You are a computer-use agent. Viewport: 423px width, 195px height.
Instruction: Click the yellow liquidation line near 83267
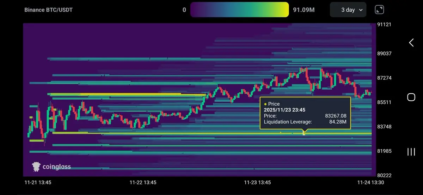click(x=211, y=133)
